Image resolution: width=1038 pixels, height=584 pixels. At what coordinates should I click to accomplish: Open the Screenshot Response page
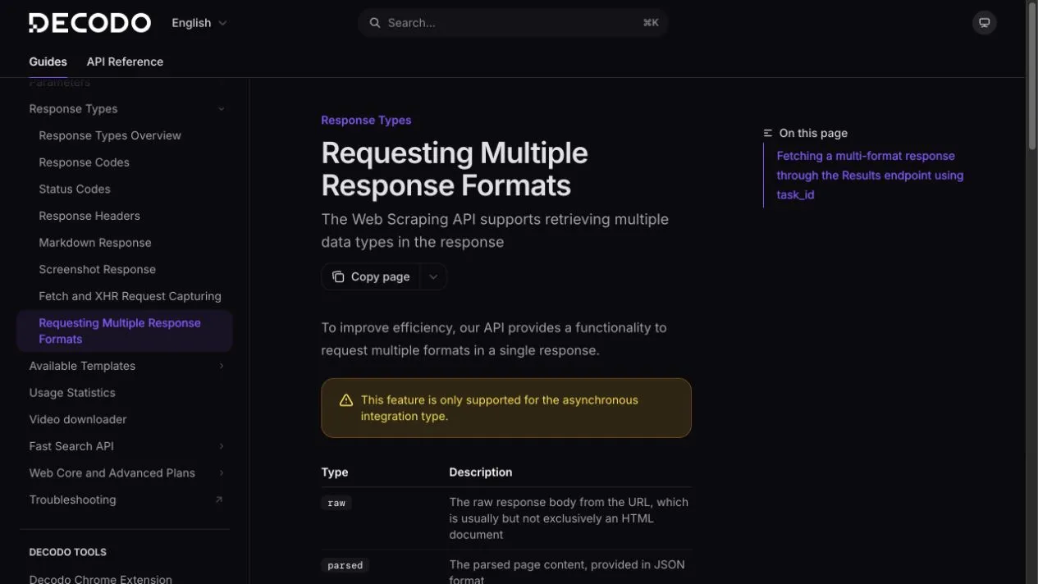[x=98, y=269]
